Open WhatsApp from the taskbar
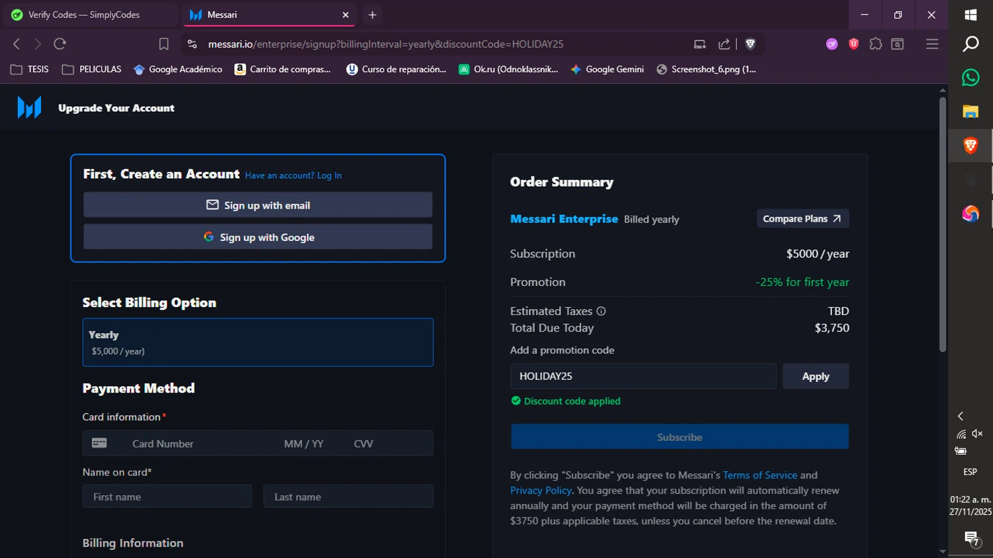The height and width of the screenshot is (558, 993). [x=970, y=77]
